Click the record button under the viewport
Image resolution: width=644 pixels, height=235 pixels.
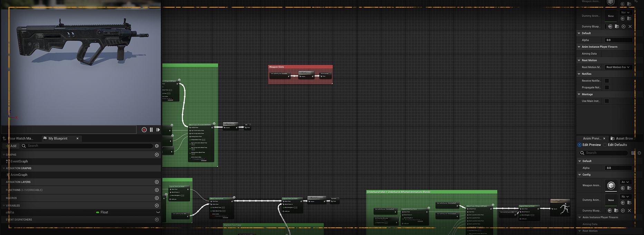point(144,130)
